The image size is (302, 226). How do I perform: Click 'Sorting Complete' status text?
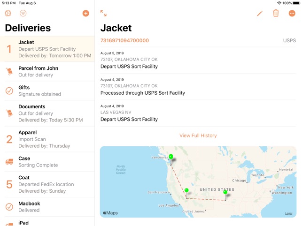[x=38, y=165]
